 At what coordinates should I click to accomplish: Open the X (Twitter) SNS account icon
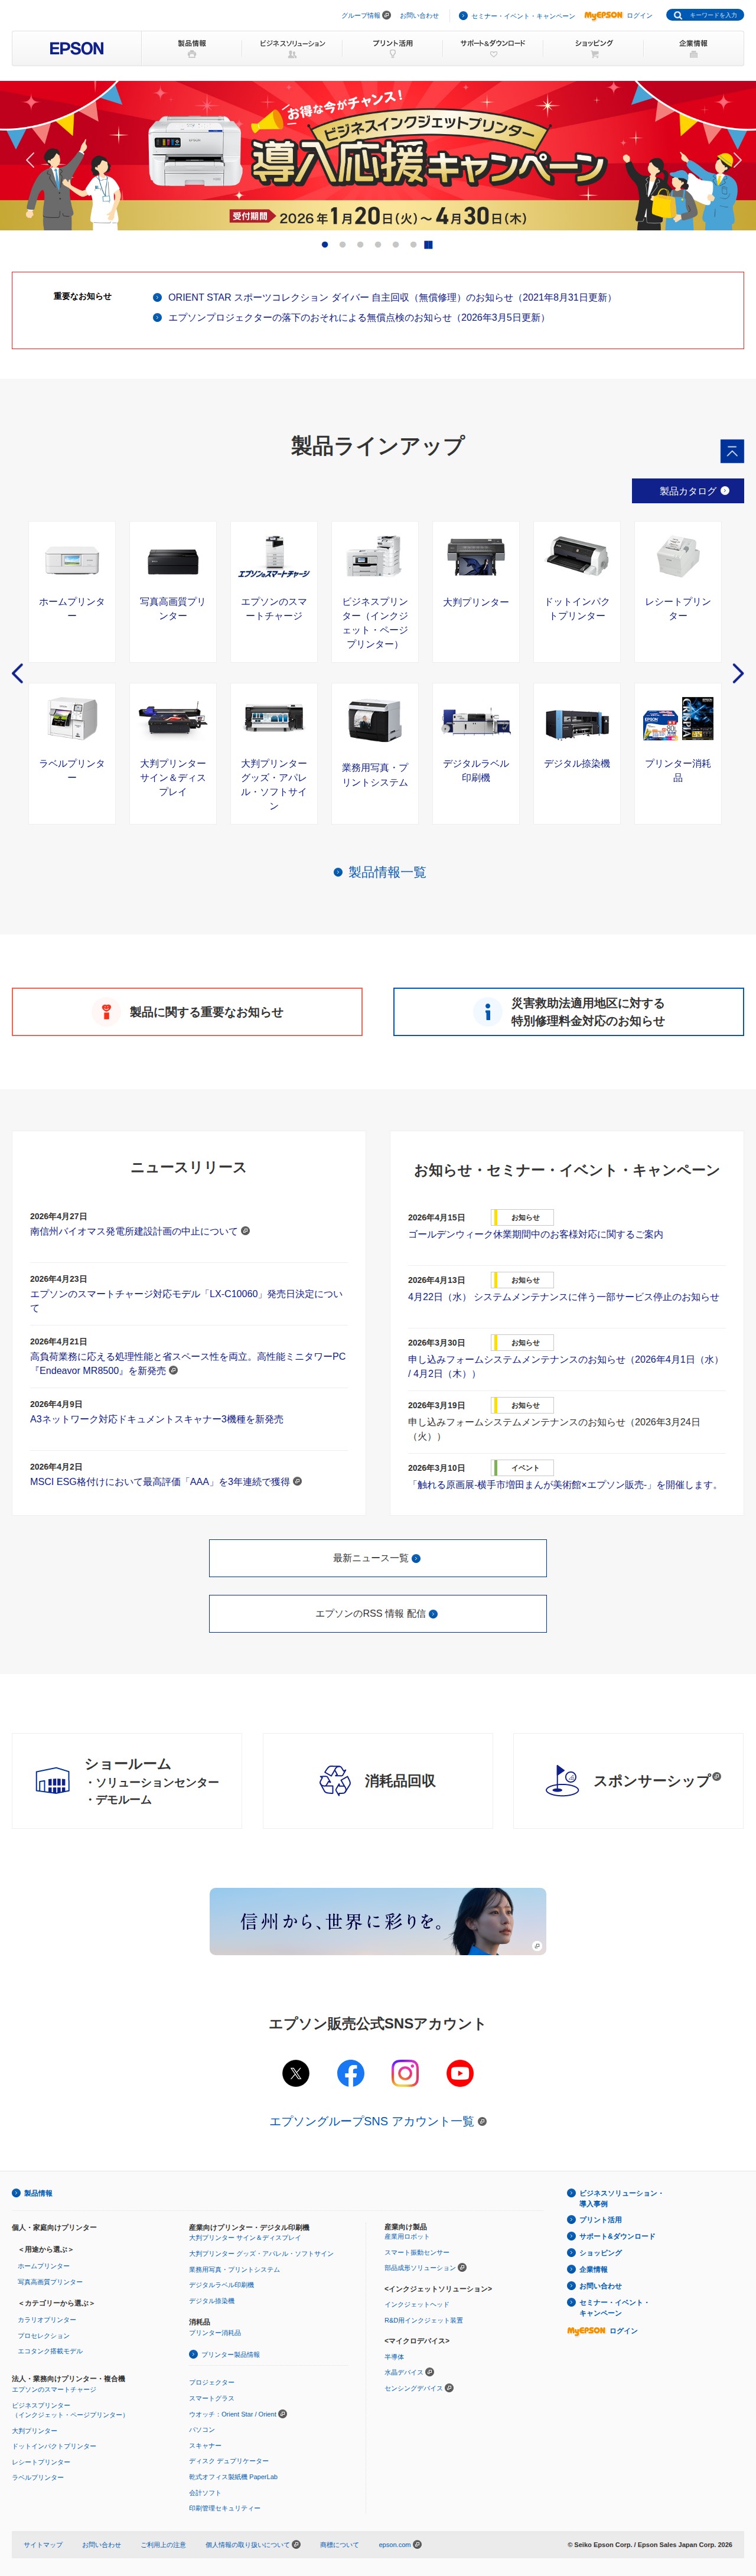[296, 2073]
